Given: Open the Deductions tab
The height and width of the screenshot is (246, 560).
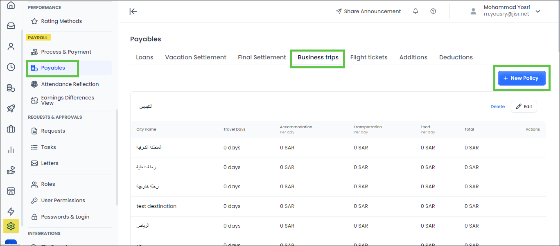Looking at the screenshot, I should click(456, 57).
